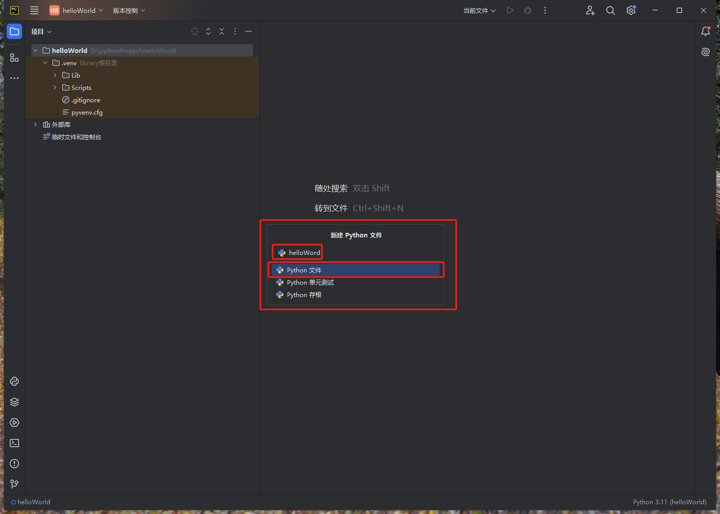This screenshot has height=514, width=720.
Task: Expand the Lib folder
Action: (55, 75)
